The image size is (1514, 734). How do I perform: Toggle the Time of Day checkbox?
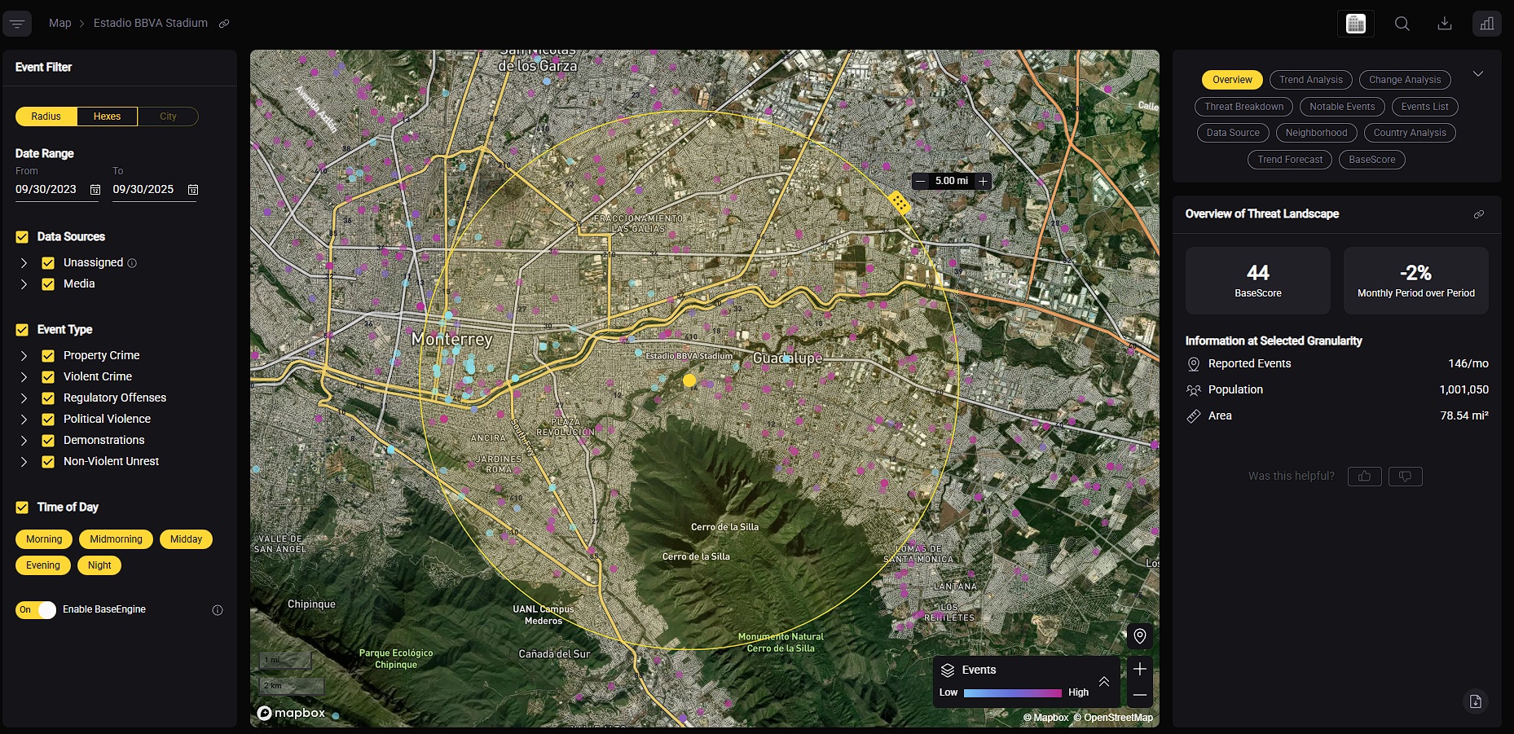[22, 508]
